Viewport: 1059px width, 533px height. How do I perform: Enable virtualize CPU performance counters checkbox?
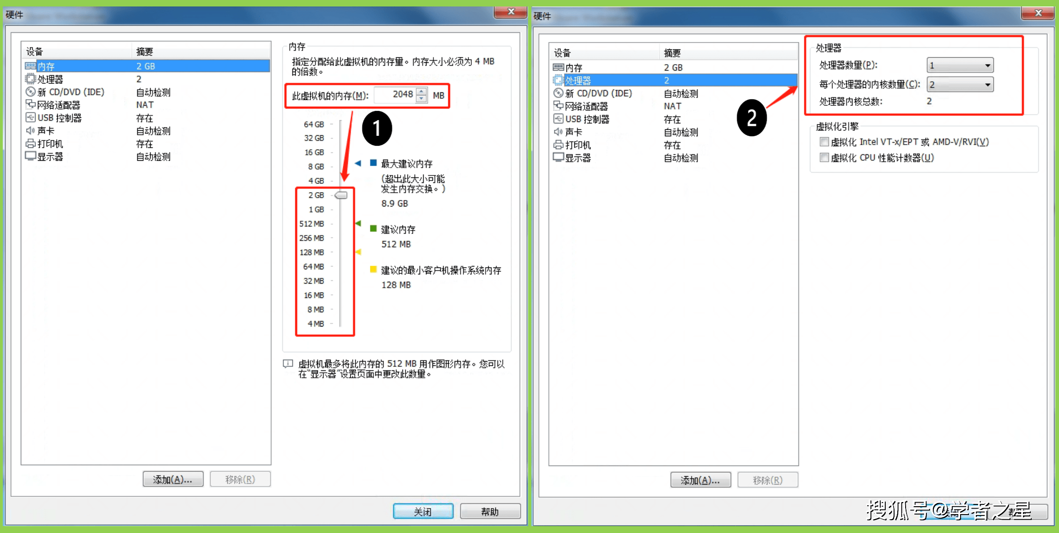click(824, 158)
